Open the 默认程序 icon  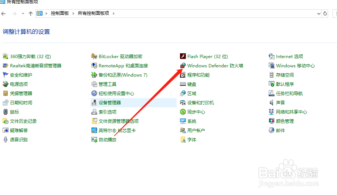pyautogui.click(x=272, y=84)
